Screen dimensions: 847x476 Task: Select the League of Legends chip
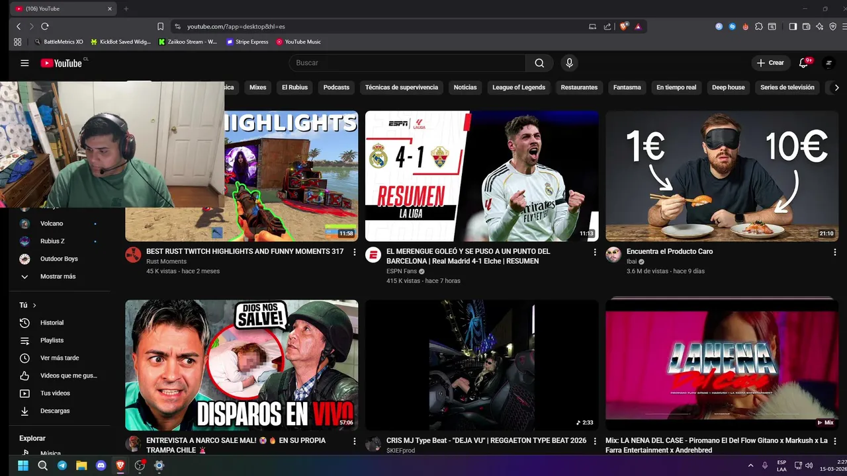pos(519,87)
